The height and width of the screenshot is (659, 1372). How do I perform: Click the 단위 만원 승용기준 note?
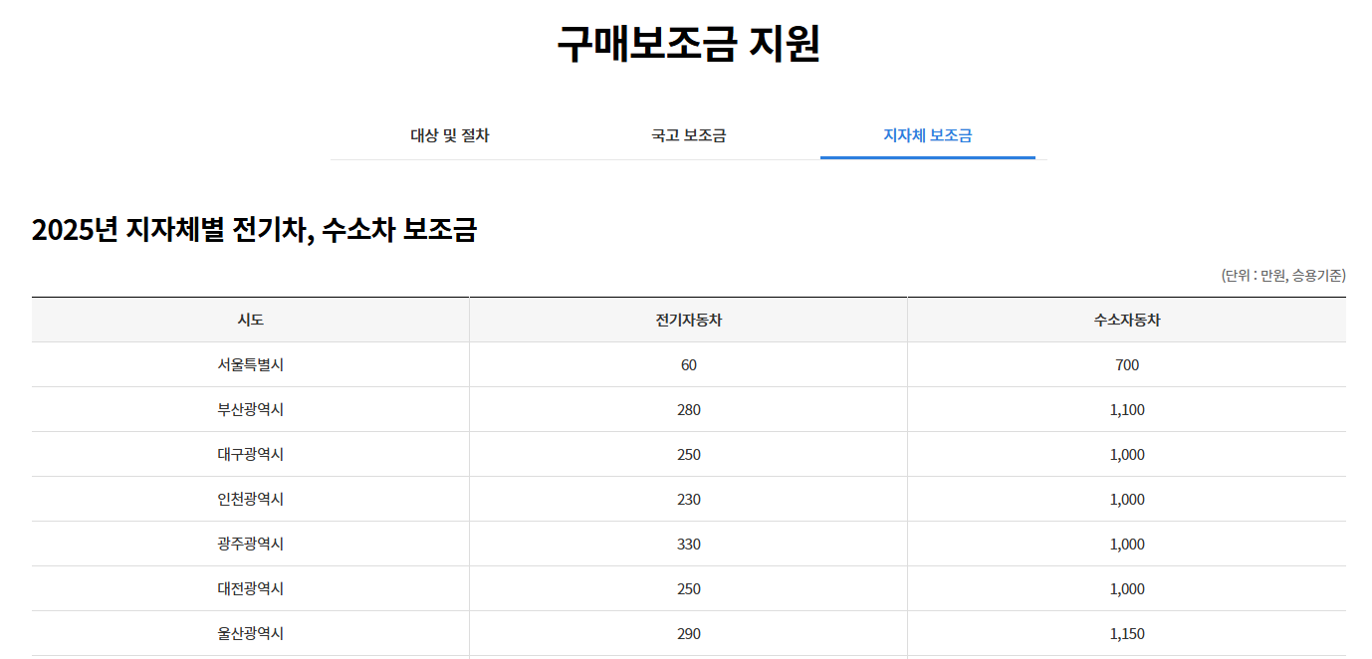pyautogui.click(x=1282, y=276)
